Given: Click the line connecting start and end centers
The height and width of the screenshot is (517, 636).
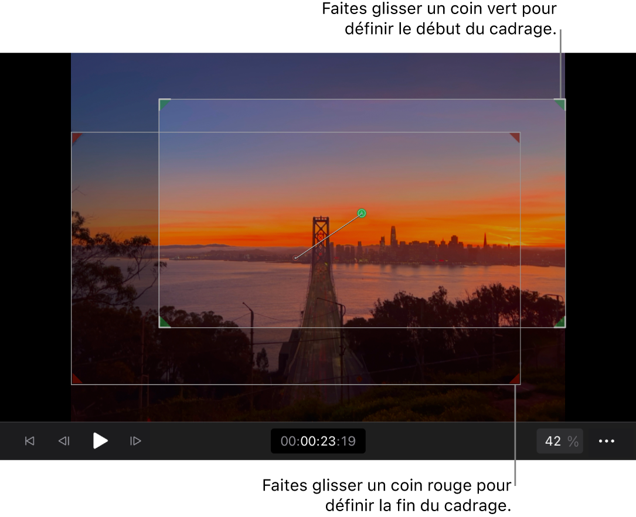Looking at the screenshot, I should (328, 235).
